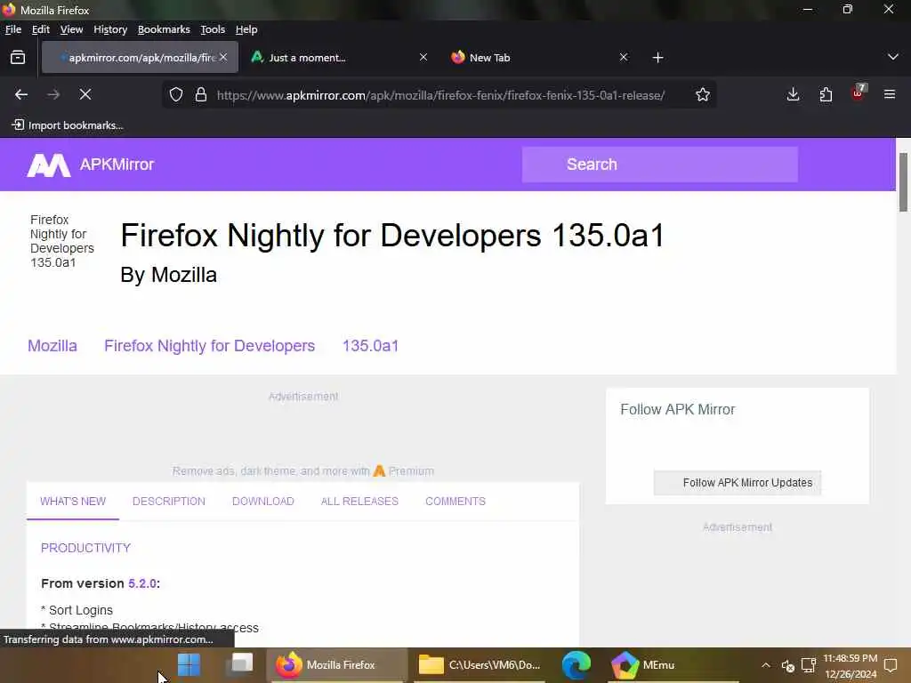The width and height of the screenshot is (911, 683).
Task: Open Task View on the taskbar
Action: (241, 664)
